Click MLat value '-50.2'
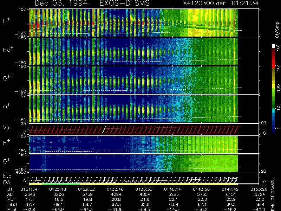 click(x=201, y=209)
